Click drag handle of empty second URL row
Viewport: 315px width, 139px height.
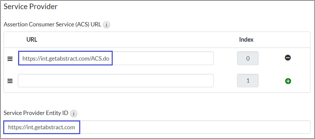[10, 81]
